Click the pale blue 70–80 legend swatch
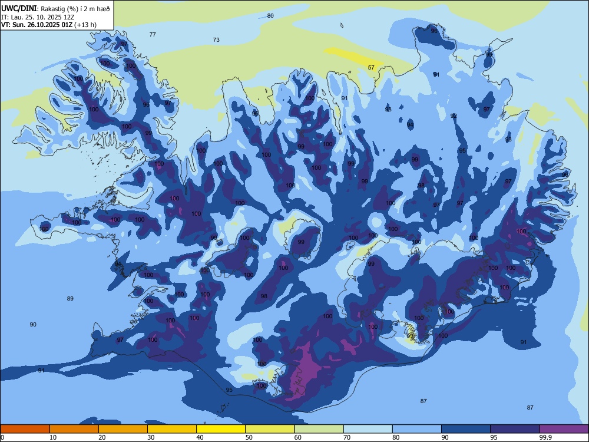 pos(368,429)
